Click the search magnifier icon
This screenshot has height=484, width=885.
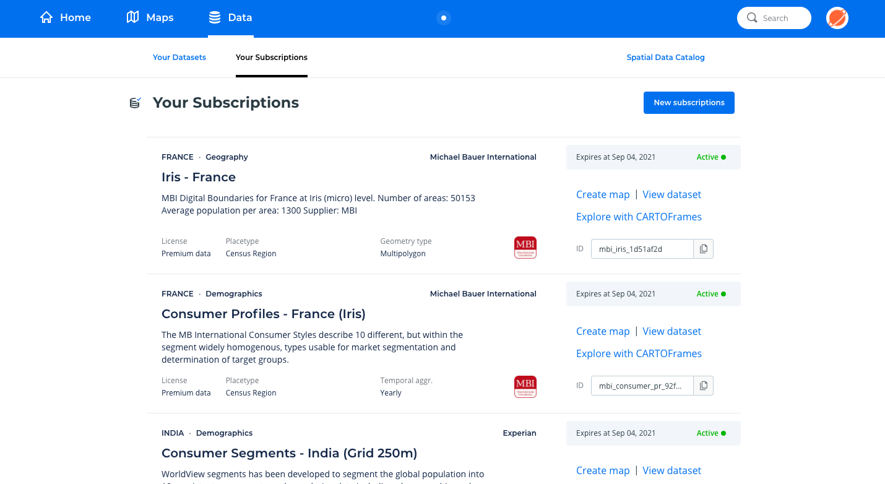click(752, 18)
